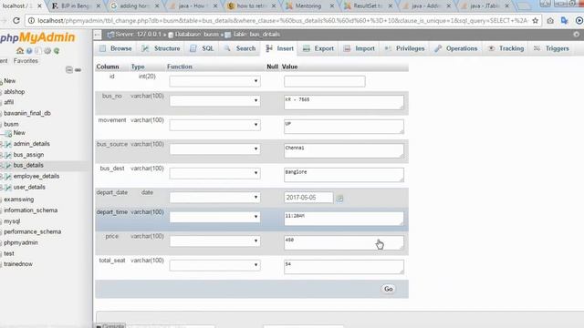Open Favorites tab in navigation panel
Screen dimensions: 584x328
click(26, 61)
